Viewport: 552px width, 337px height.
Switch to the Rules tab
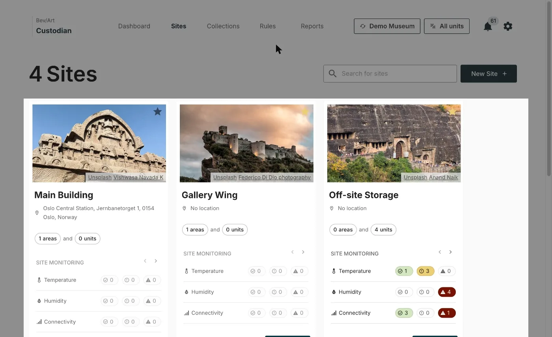(x=268, y=26)
